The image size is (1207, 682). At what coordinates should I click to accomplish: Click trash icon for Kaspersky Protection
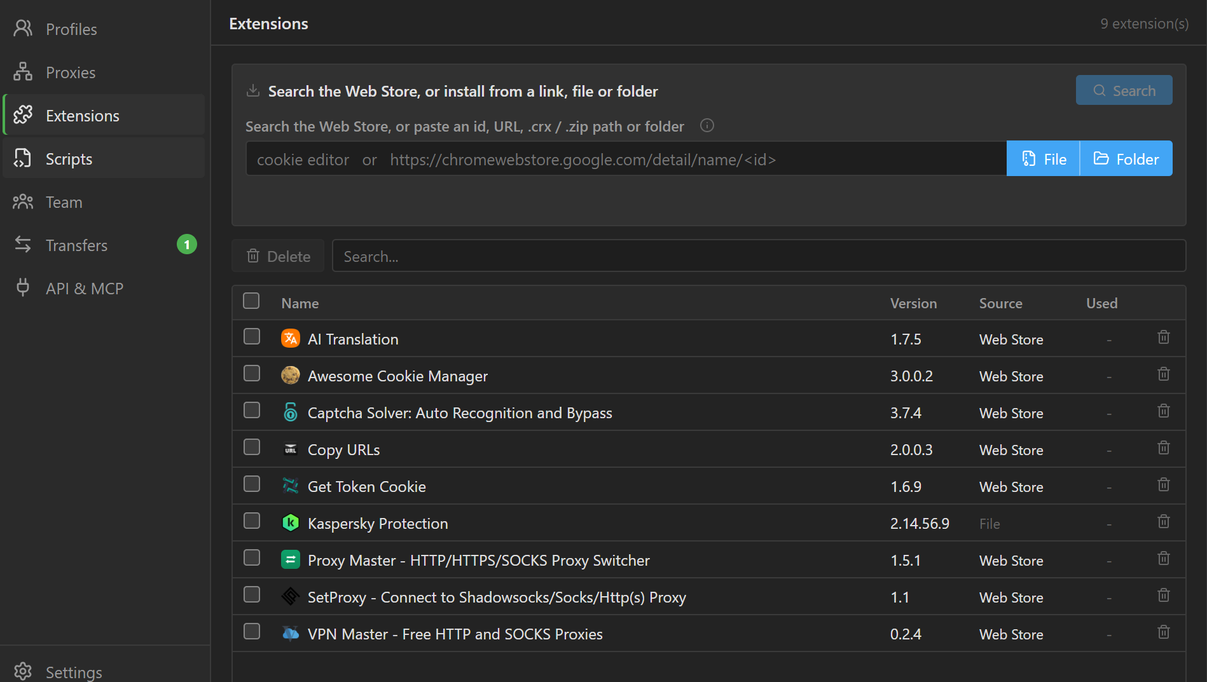pyautogui.click(x=1163, y=522)
